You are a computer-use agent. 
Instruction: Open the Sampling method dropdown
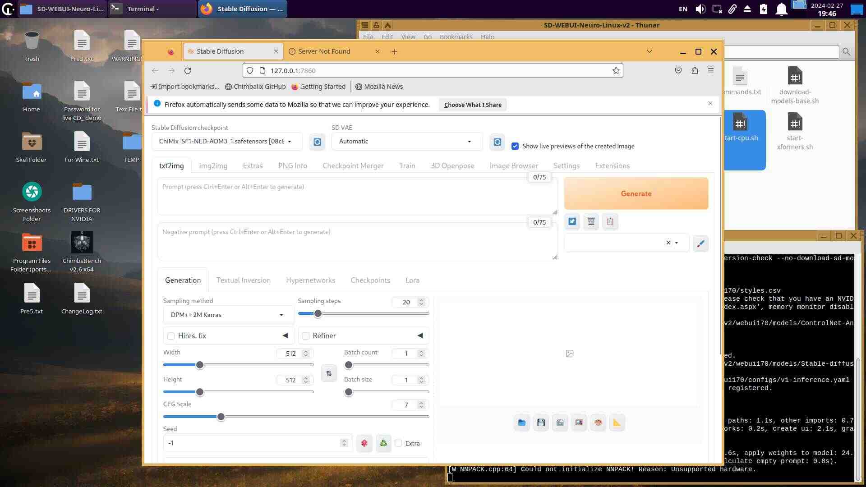(x=228, y=315)
